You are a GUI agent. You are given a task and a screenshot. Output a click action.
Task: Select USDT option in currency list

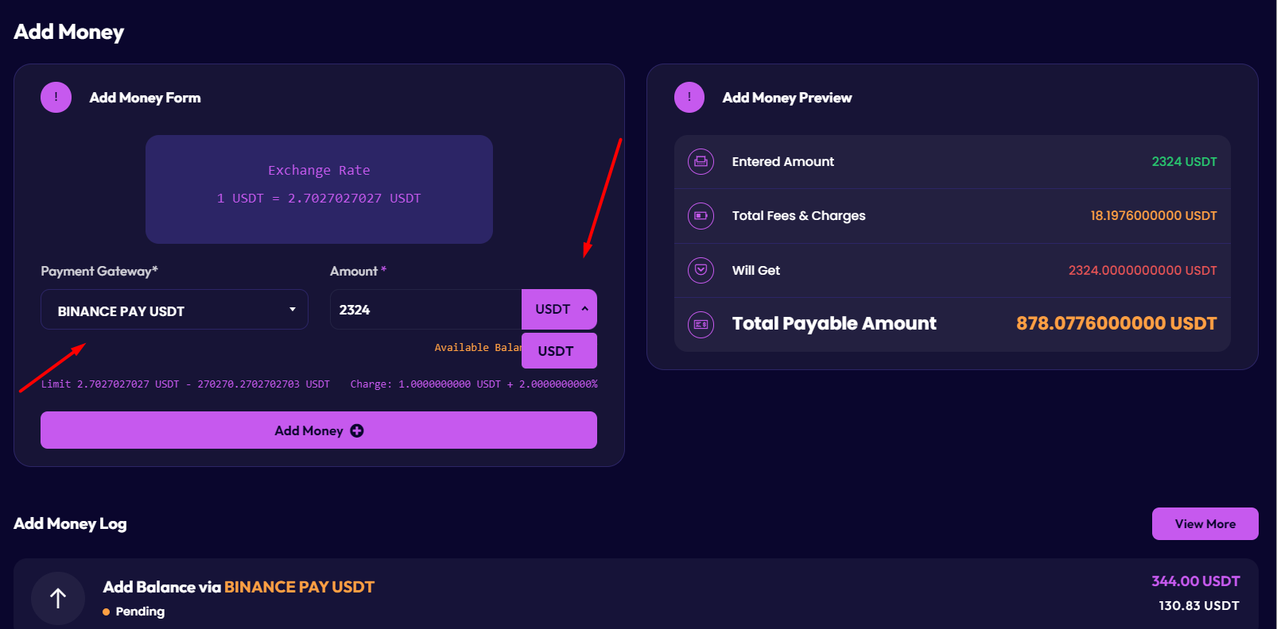(x=558, y=351)
